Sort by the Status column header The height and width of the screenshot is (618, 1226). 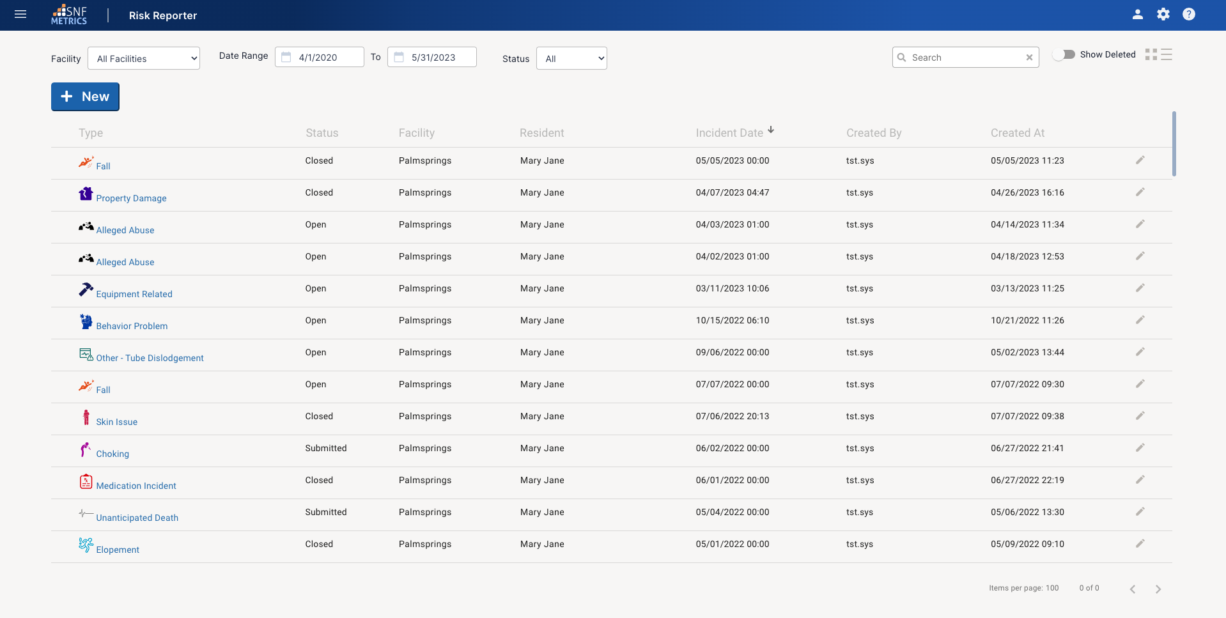pyautogui.click(x=322, y=133)
